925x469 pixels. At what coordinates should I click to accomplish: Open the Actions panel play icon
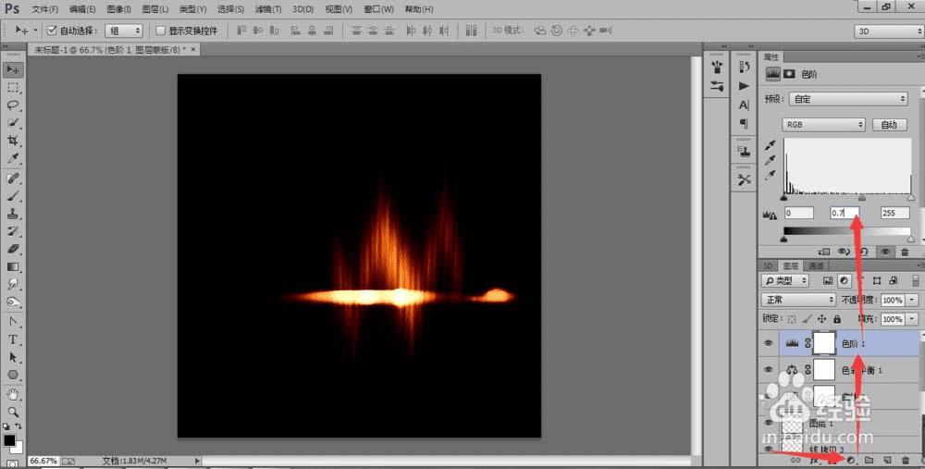click(744, 86)
